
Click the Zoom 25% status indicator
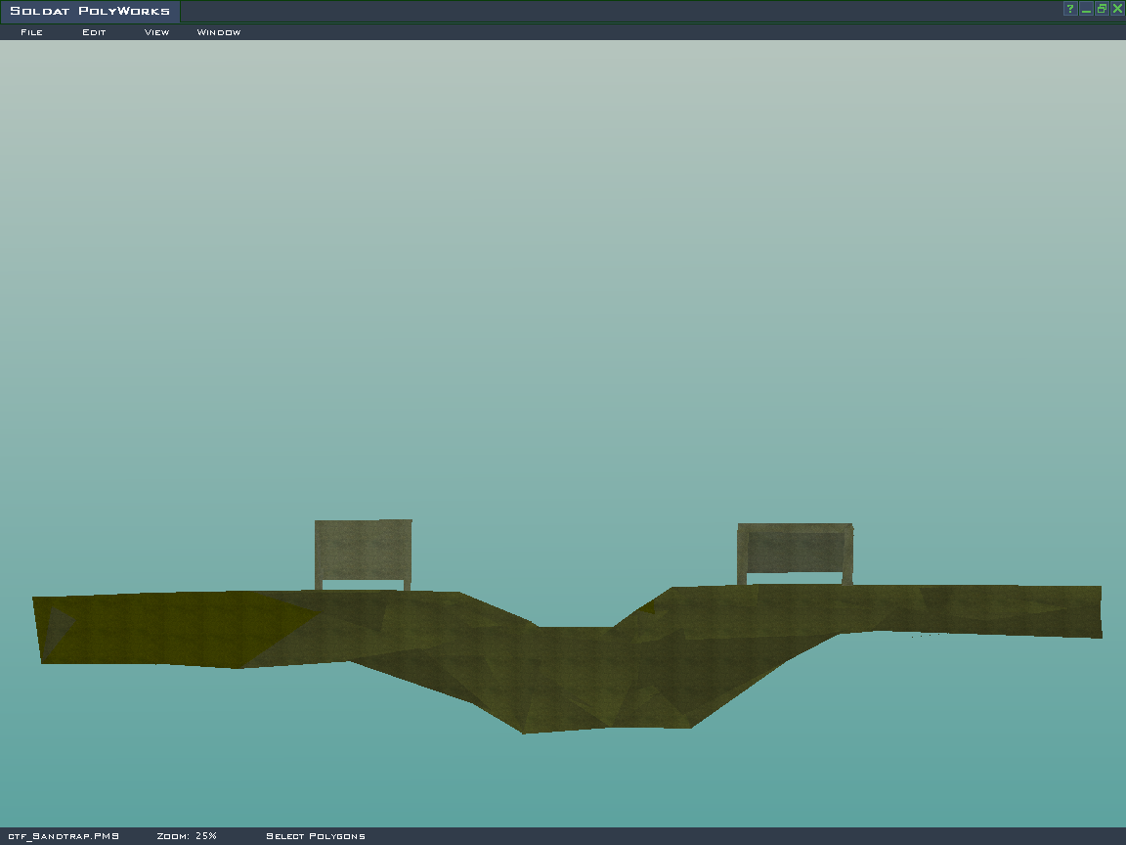pyautogui.click(x=187, y=836)
